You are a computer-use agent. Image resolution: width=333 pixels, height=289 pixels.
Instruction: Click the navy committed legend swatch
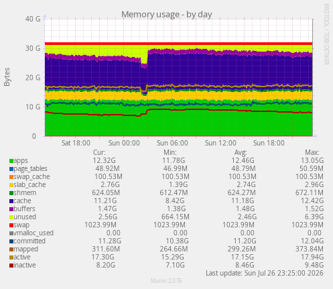[11, 241]
